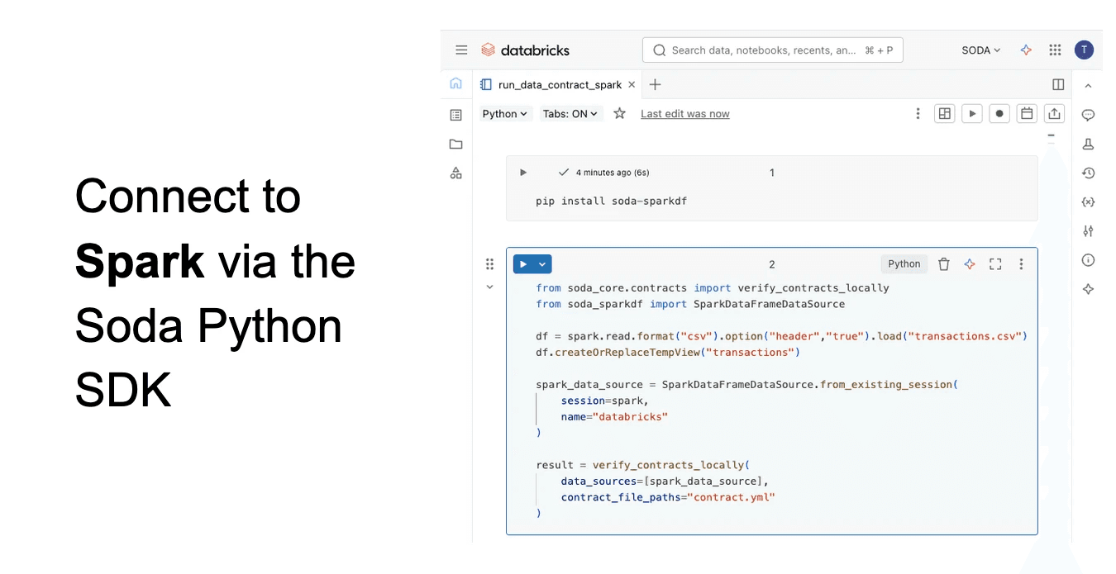Open the hamburger navigation menu

(x=461, y=50)
